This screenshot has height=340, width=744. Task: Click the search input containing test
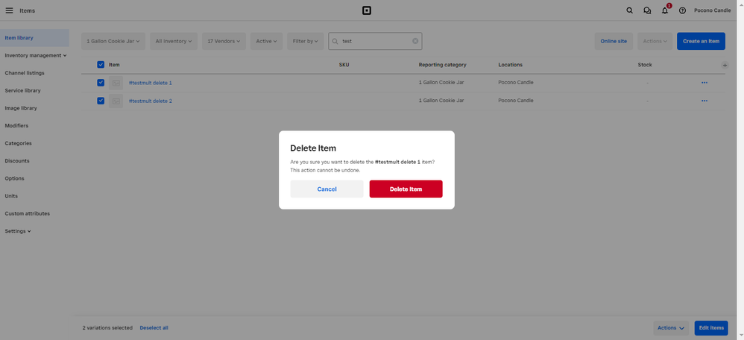[x=373, y=41]
